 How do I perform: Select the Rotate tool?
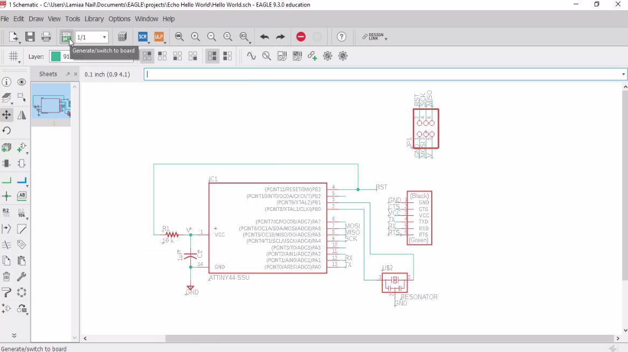pyautogui.click(x=6, y=130)
